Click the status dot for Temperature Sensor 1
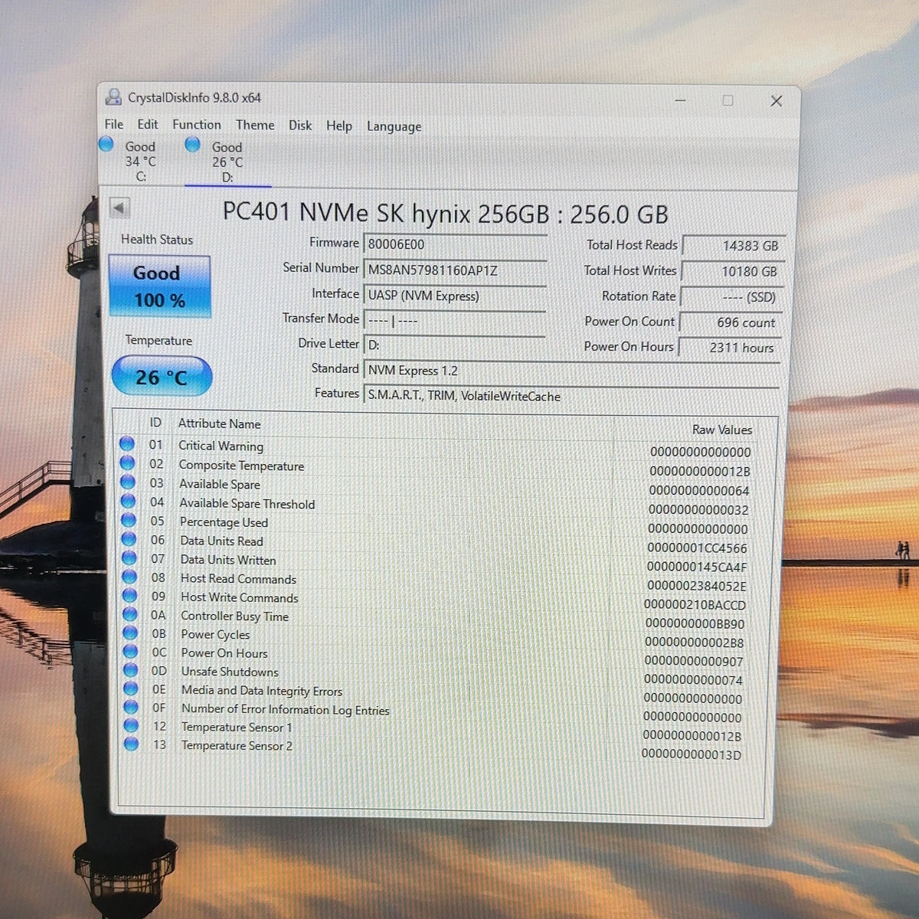919x919 pixels. pos(131,725)
